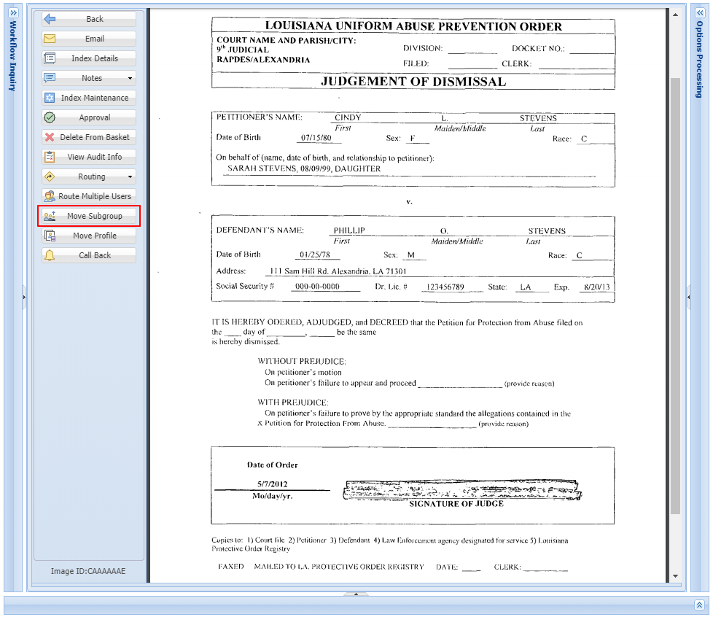Open Index Maintenance button

89,98
